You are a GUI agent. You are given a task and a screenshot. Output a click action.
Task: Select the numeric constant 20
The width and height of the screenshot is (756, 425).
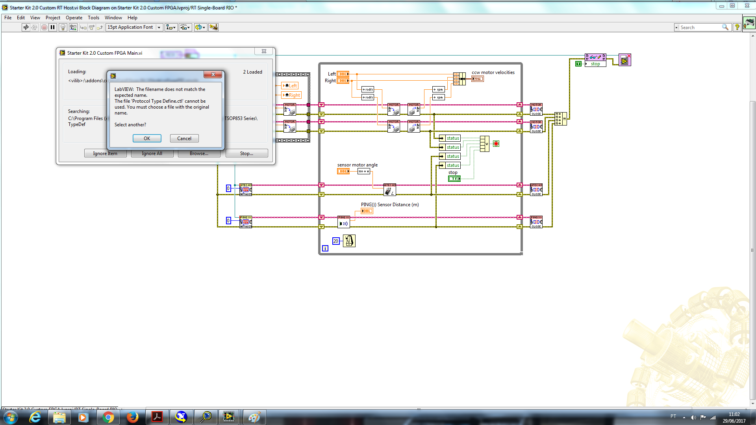point(336,241)
